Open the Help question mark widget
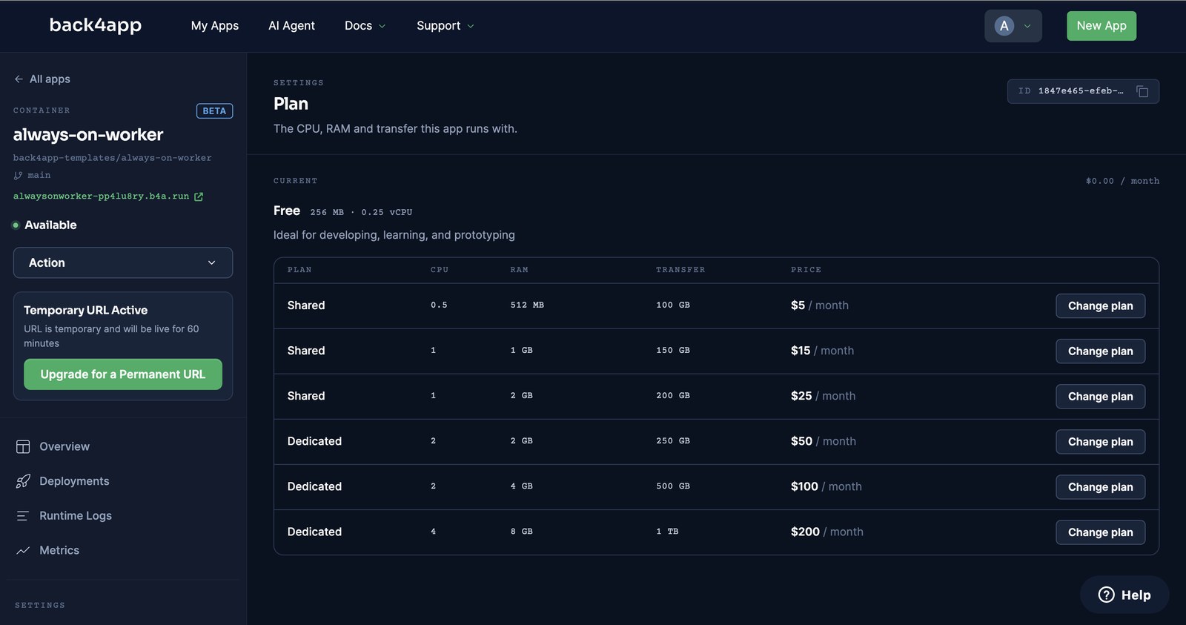Screen dimensions: 1186x625 tap(1124, 595)
